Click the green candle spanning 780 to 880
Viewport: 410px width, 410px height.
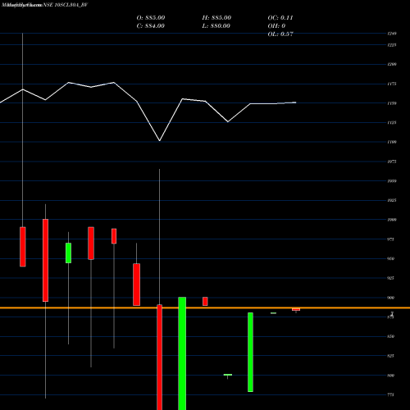coord(250,352)
